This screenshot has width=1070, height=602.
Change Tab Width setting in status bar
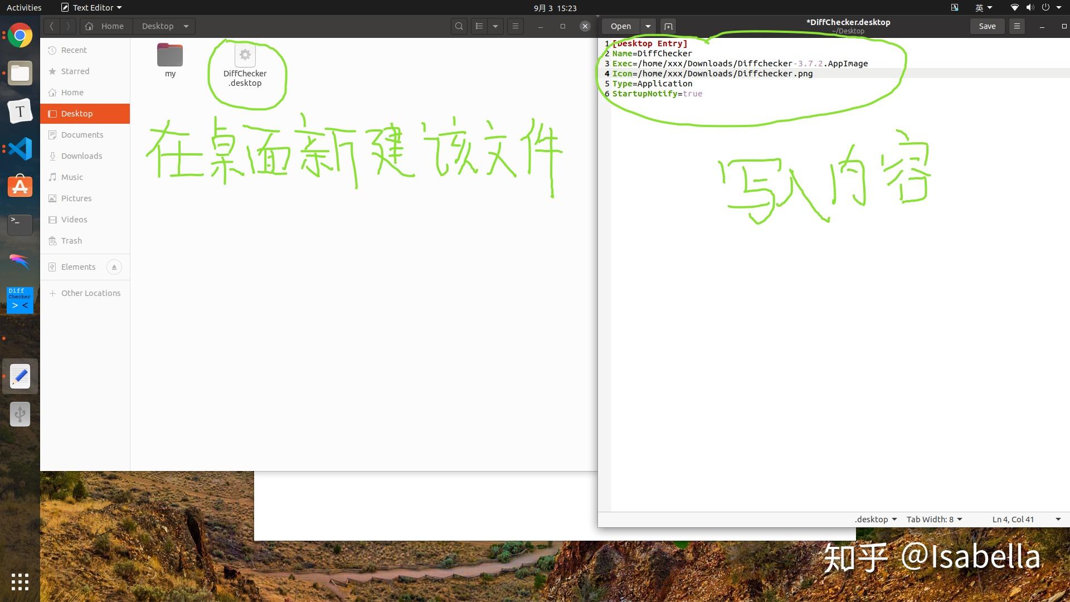(x=934, y=519)
